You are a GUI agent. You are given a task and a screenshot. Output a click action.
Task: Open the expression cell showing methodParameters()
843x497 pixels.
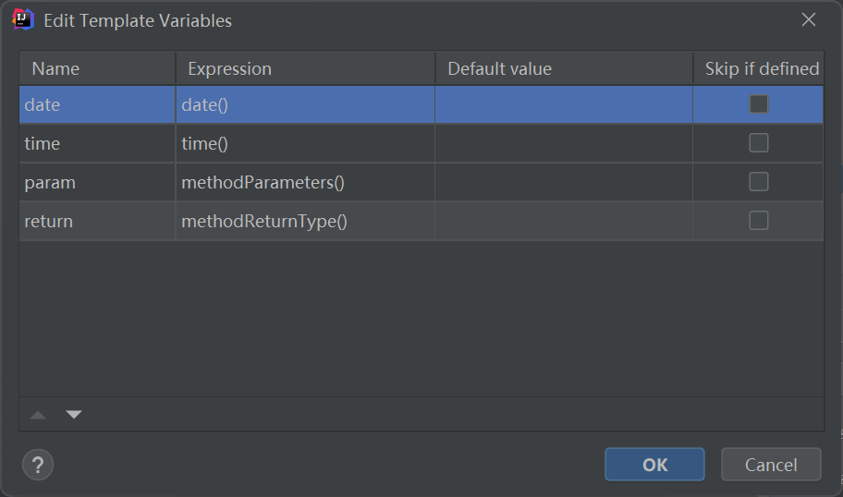(305, 182)
